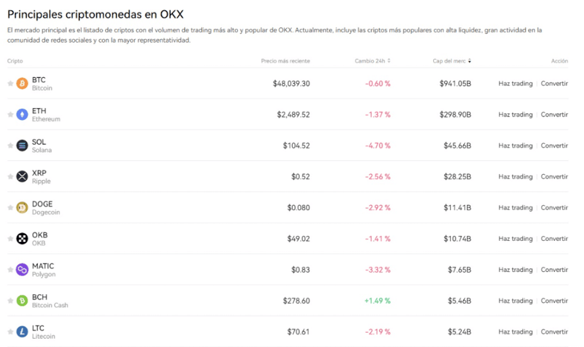The image size is (584, 347).
Task: Sort the table by Cambio 24h
Action: click(x=373, y=61)
